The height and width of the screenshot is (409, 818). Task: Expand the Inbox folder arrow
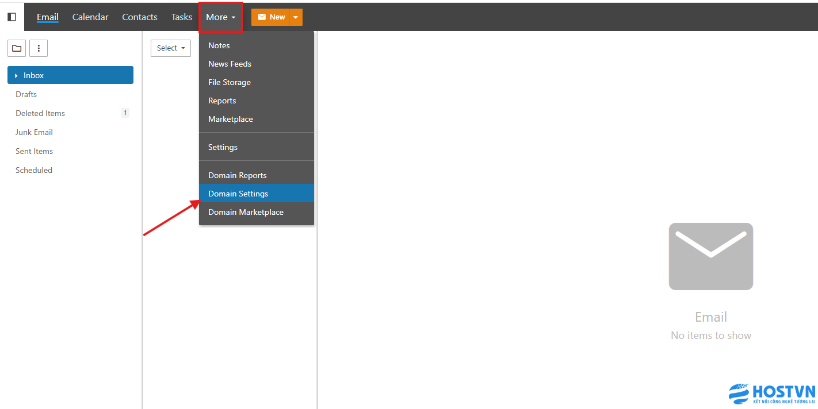(x=16, y=76)
